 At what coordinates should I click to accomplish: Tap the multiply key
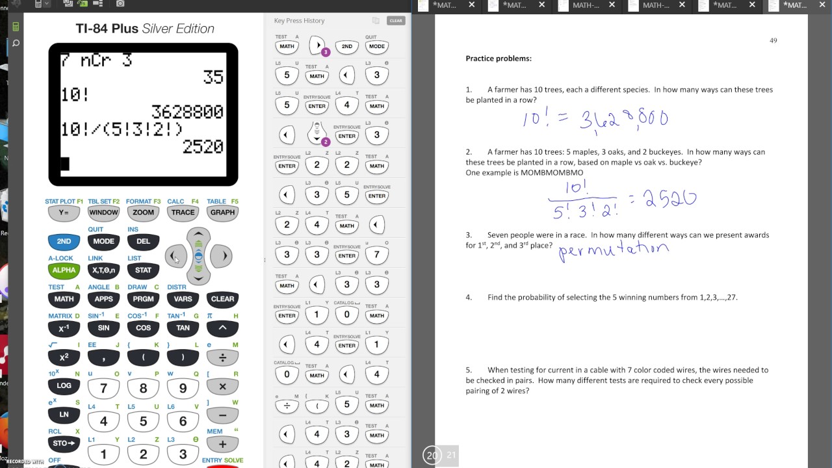222,386
